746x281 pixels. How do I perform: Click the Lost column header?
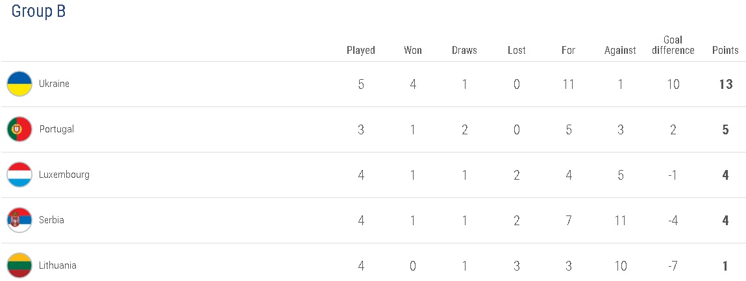[x=517, y=51]
